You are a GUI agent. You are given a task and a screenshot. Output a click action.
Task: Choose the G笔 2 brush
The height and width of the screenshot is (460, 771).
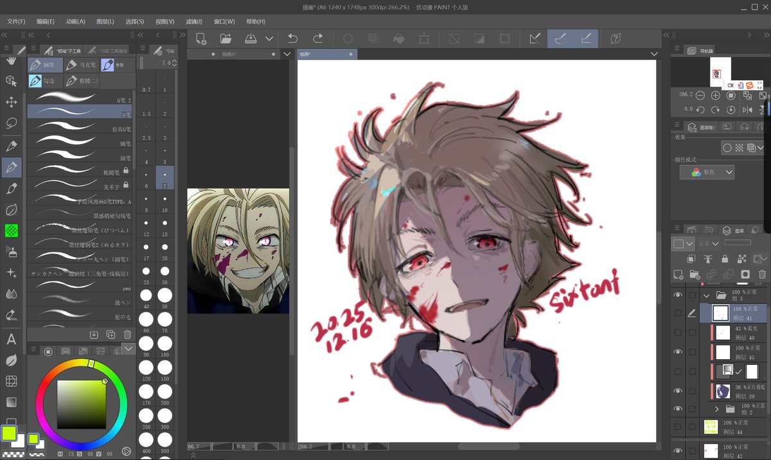80,97
